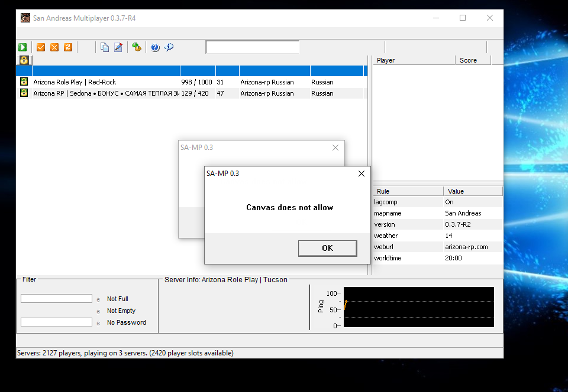Image resolution: width=568 pixels, height=392 pixels.
Task: Click the weburl rule name
Action: click(x=383, y=247)
